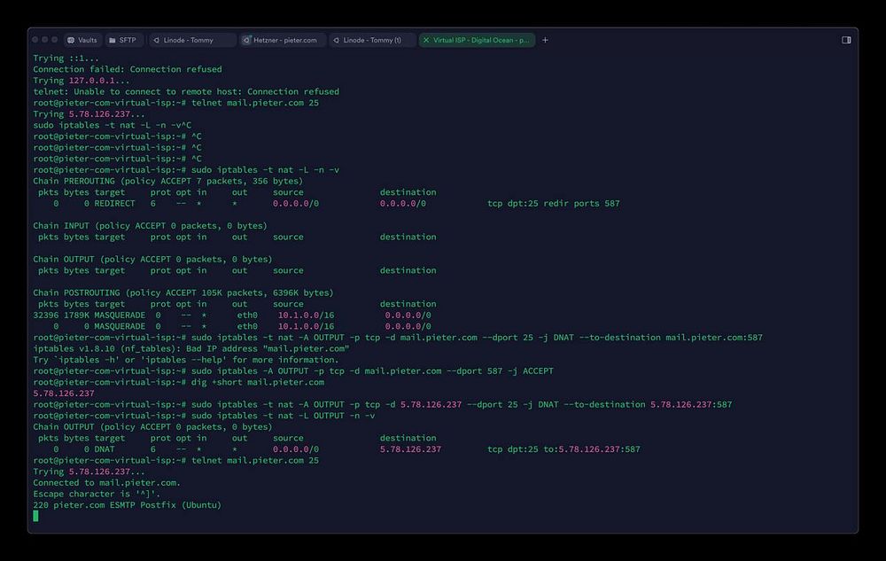Screen dimensions: 886x561
Task: Click the 'Trying 127.0.0.1...' line
Action: pos(82,81)
